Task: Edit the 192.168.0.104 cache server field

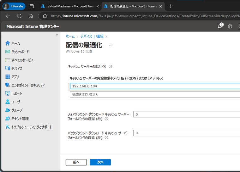Action: (x=155, y=86)
